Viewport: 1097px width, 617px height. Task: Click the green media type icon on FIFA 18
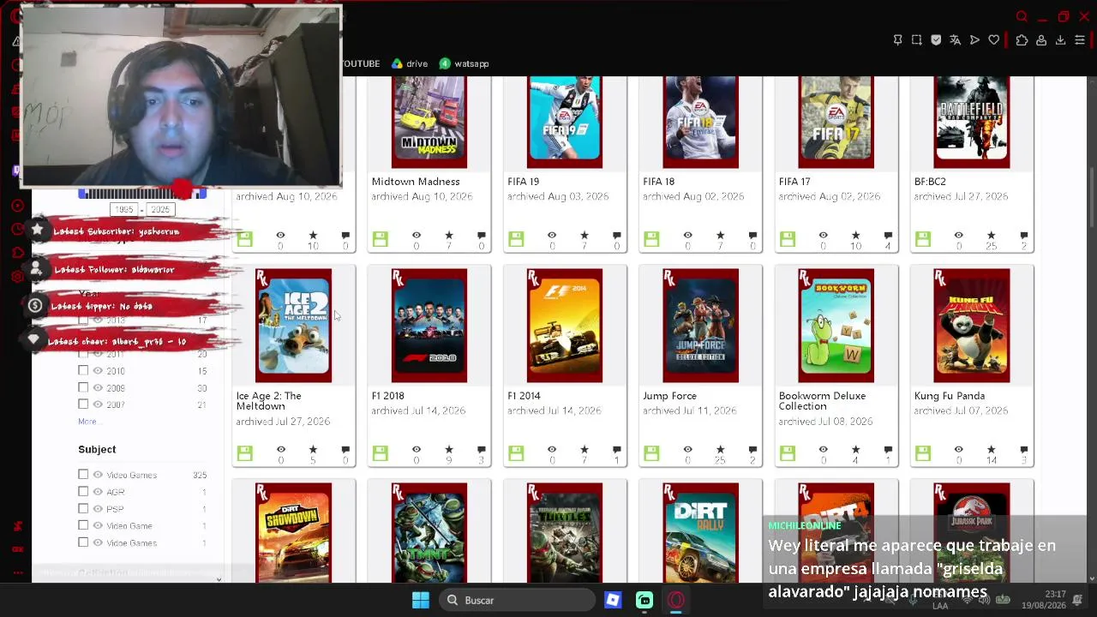click(651, 239)
